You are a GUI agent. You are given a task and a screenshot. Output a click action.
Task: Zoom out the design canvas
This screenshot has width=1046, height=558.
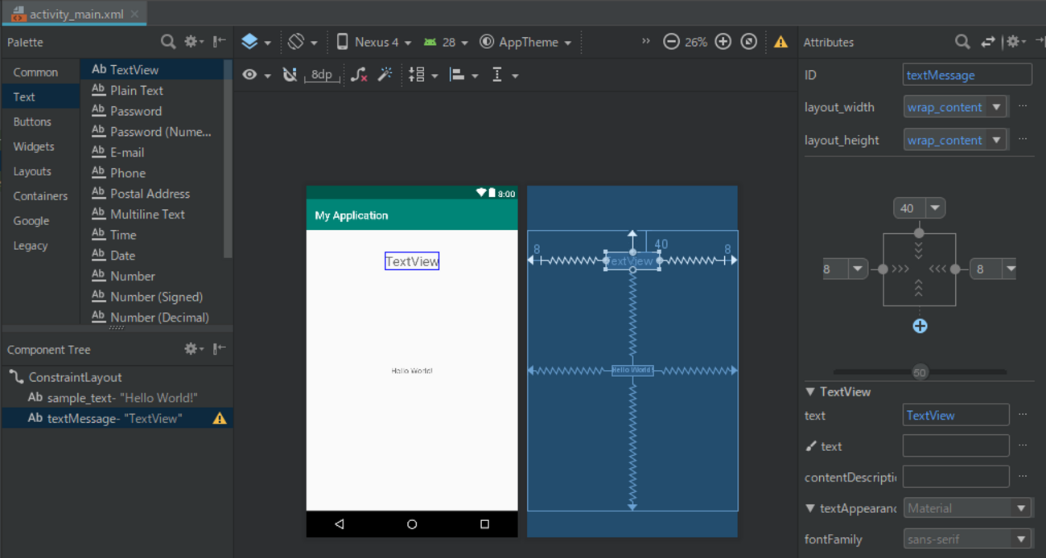pos(671,42)
